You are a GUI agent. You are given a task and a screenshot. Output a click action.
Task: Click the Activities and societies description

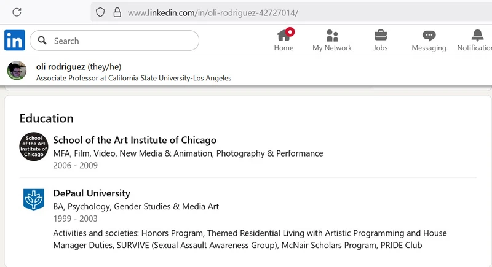pos(250,239)
